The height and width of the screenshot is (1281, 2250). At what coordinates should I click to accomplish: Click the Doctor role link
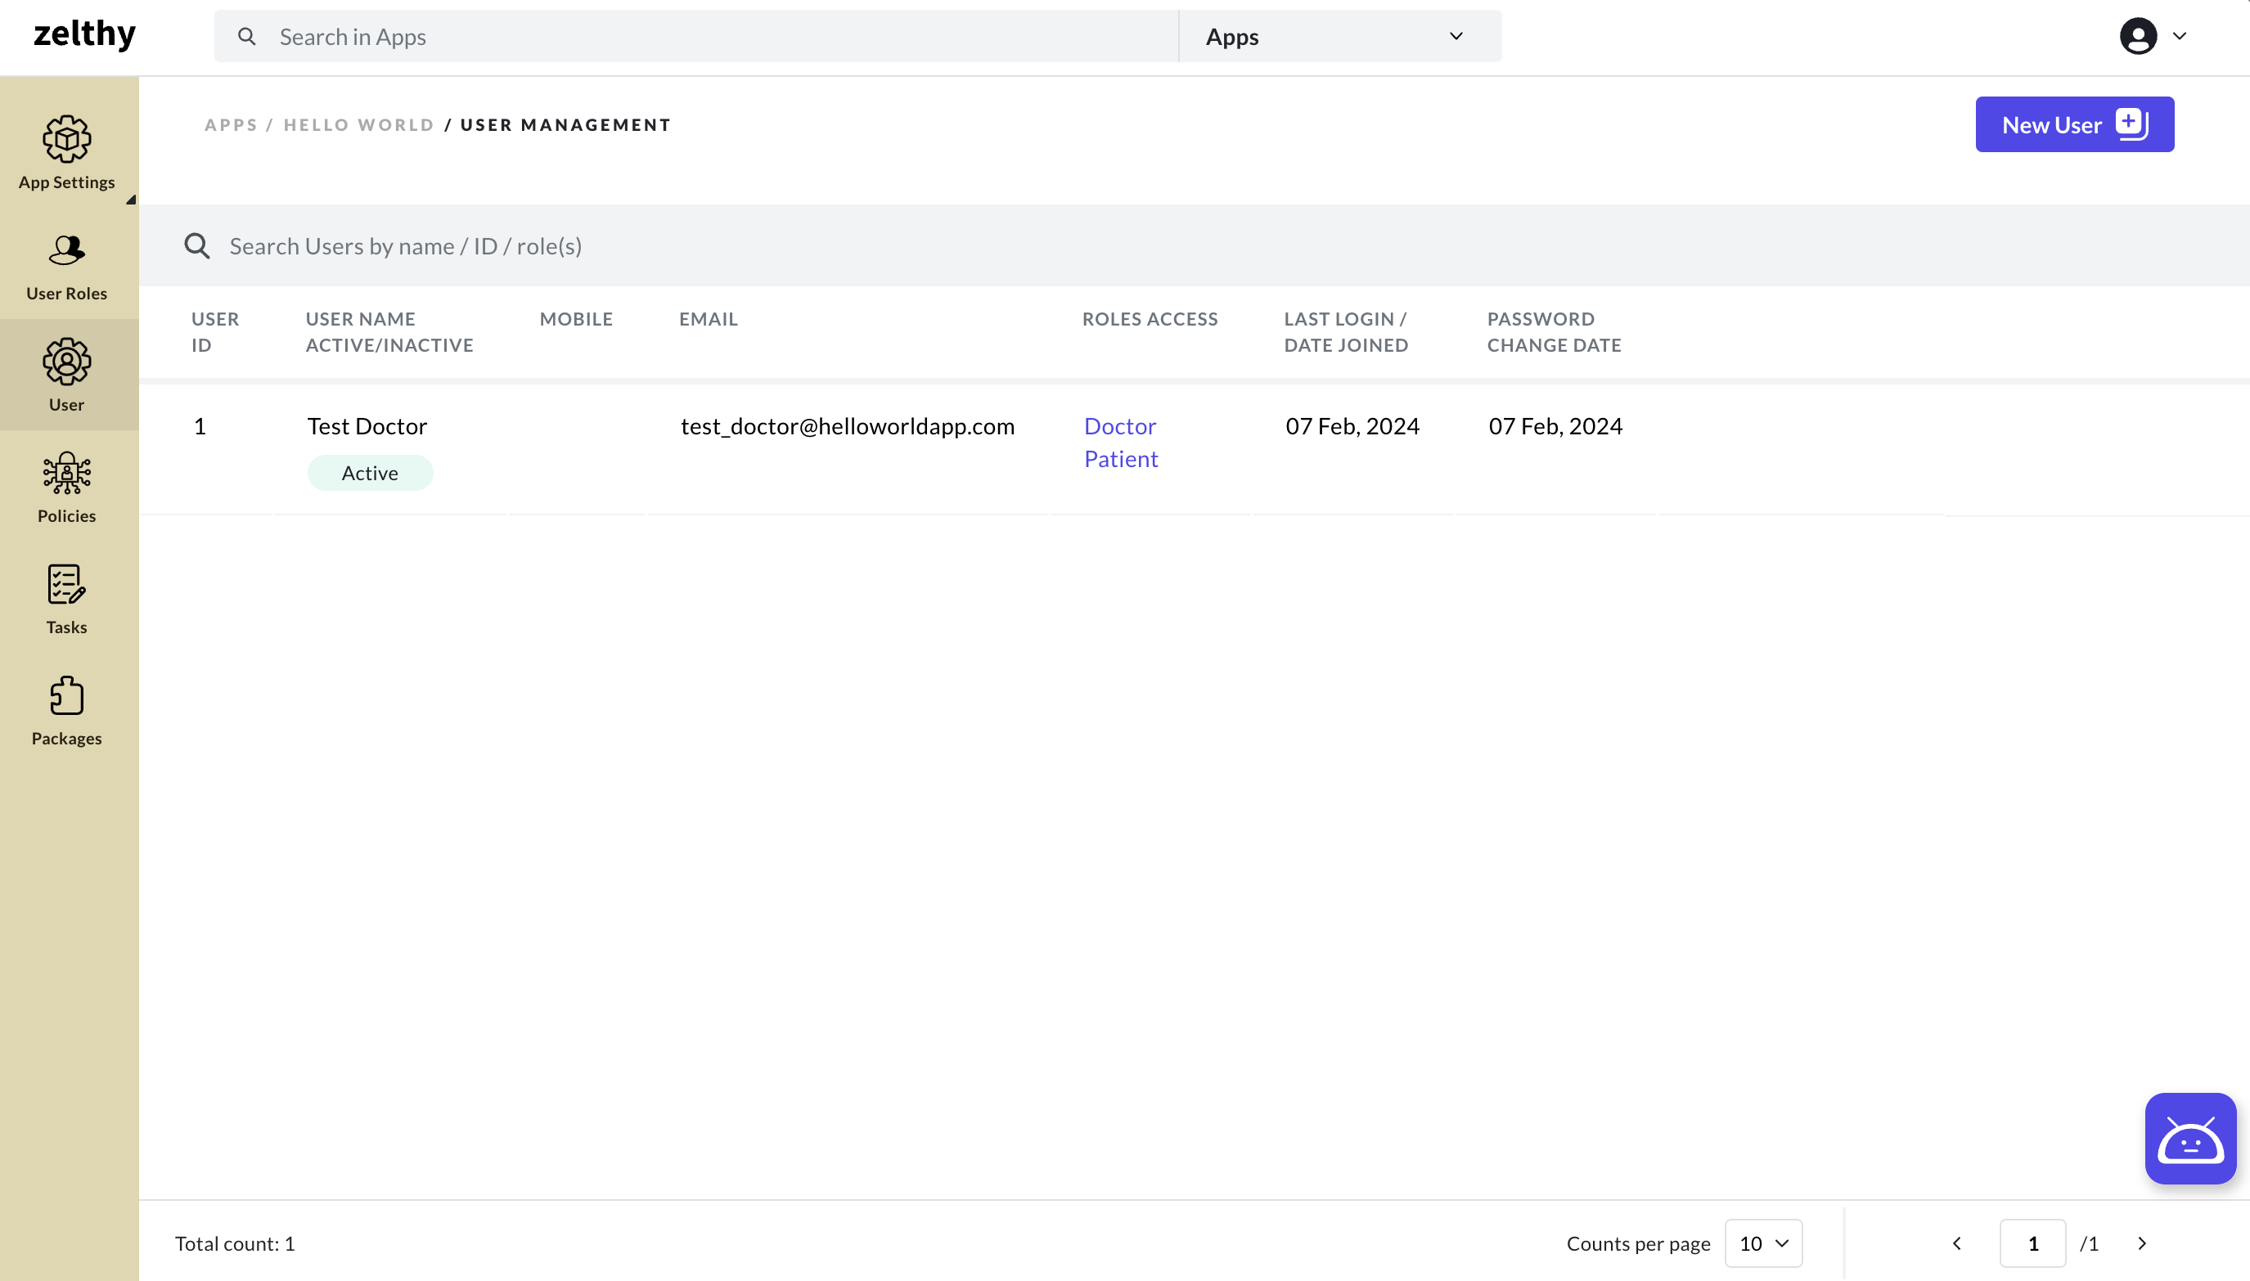pos(1120,425)
